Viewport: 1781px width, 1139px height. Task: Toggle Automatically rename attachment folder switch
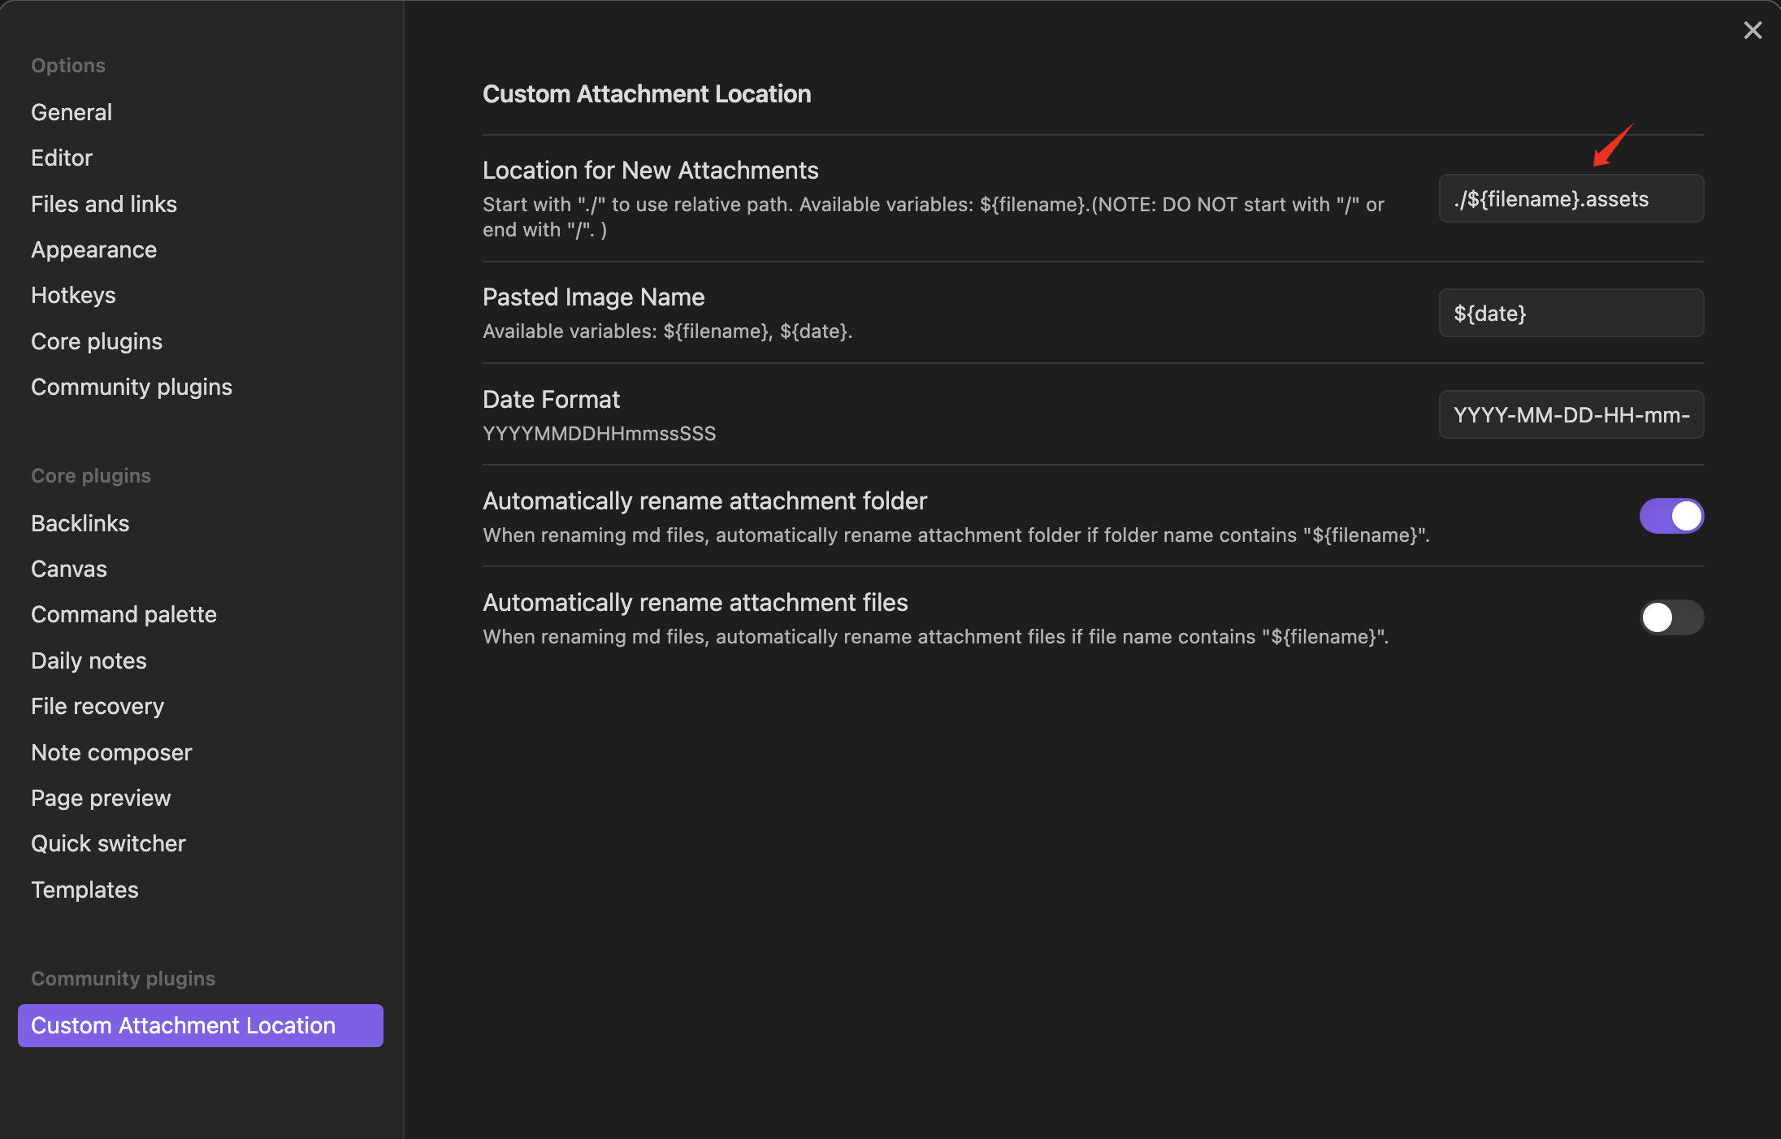[1670, 516]
